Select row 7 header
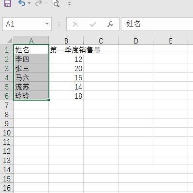Viewport: 193px width, 193px height. [7, 105]
